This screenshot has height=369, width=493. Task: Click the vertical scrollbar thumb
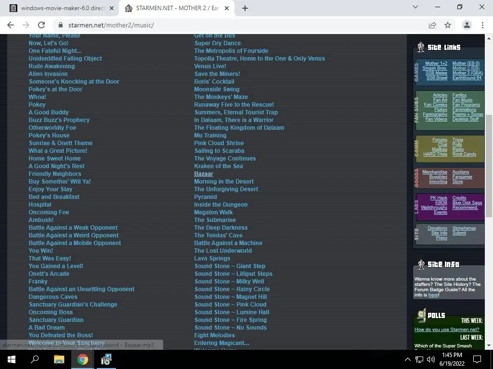489,166
